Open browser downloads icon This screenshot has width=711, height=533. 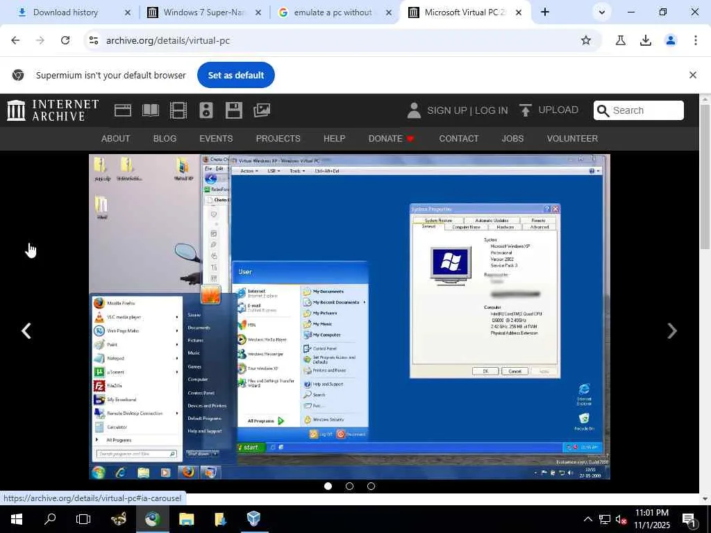pyautogui.click(x=646, y=40)
